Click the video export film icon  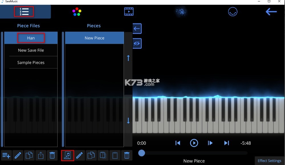click(x=129, y=11)
